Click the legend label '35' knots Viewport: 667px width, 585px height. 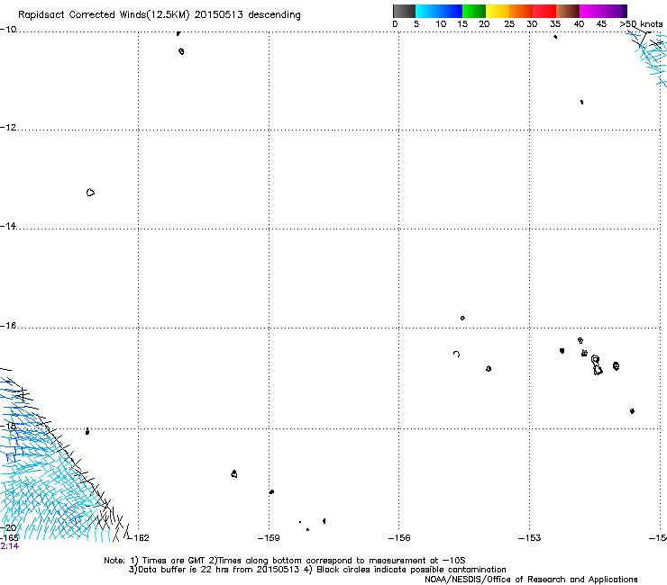point(555,24)
